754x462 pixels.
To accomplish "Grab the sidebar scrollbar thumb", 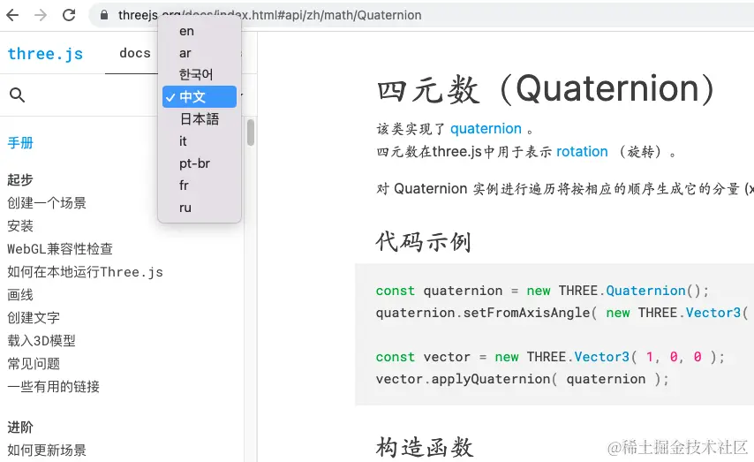I will [251, 133].
